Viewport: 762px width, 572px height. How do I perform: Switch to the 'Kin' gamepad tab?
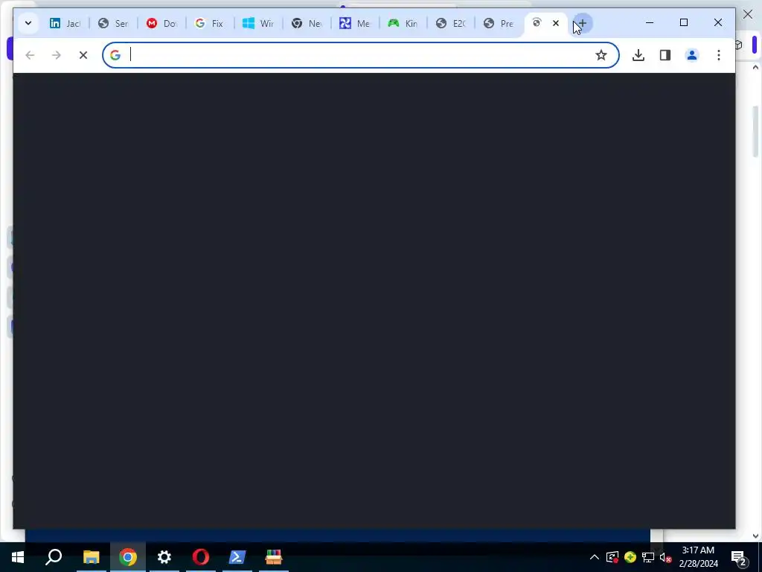coord(403,23)
